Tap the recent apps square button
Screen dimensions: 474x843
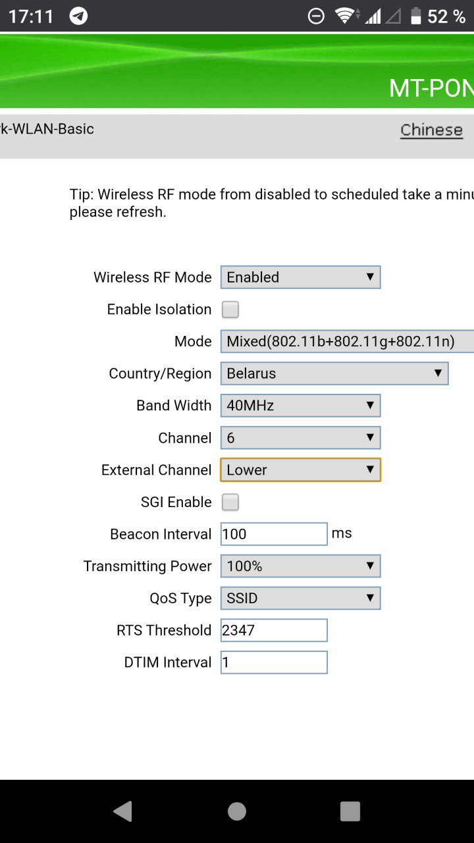tap(350, 811)
